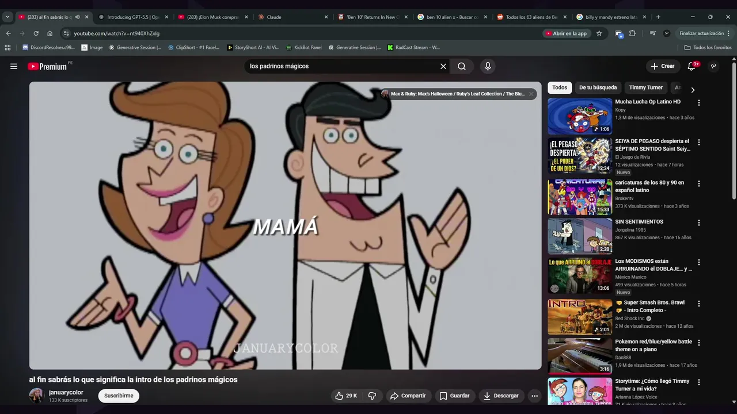737x414 pixels.
Task: Show more filter chips with right arrow
Action: [693, 90]
